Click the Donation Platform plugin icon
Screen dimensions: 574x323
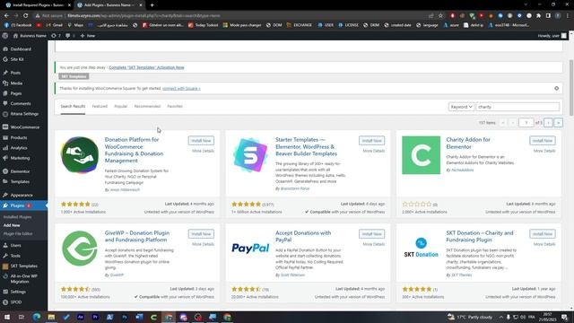[x=80, y=155]
